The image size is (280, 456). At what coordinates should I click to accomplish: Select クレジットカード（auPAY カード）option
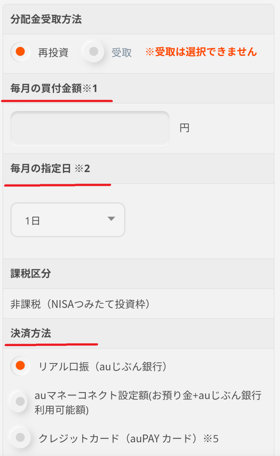point(20,437)
